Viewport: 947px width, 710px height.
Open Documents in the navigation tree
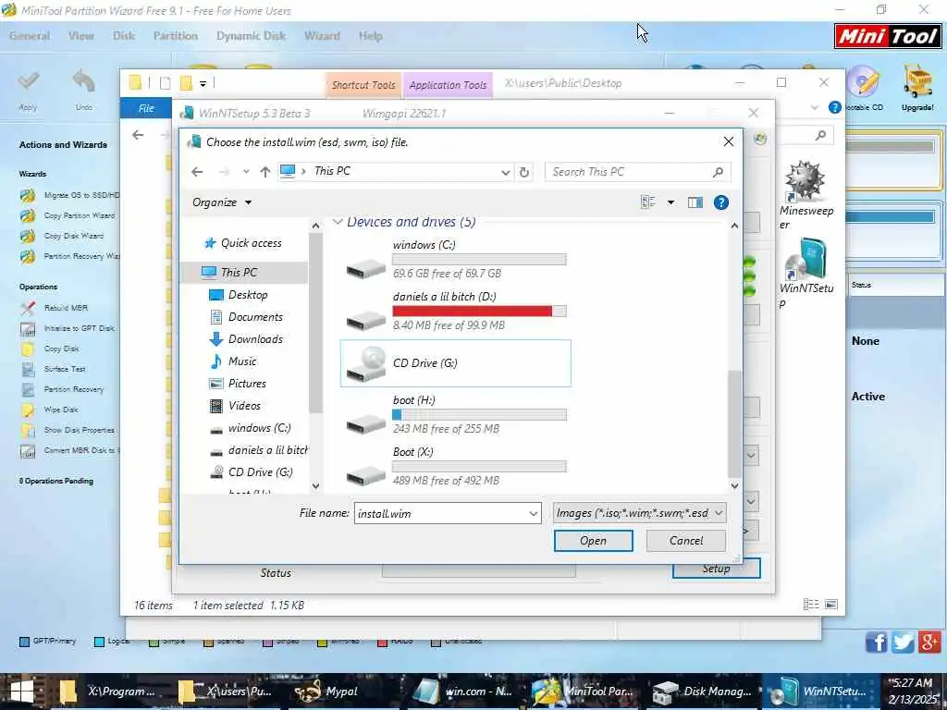[x=247, y=318]
